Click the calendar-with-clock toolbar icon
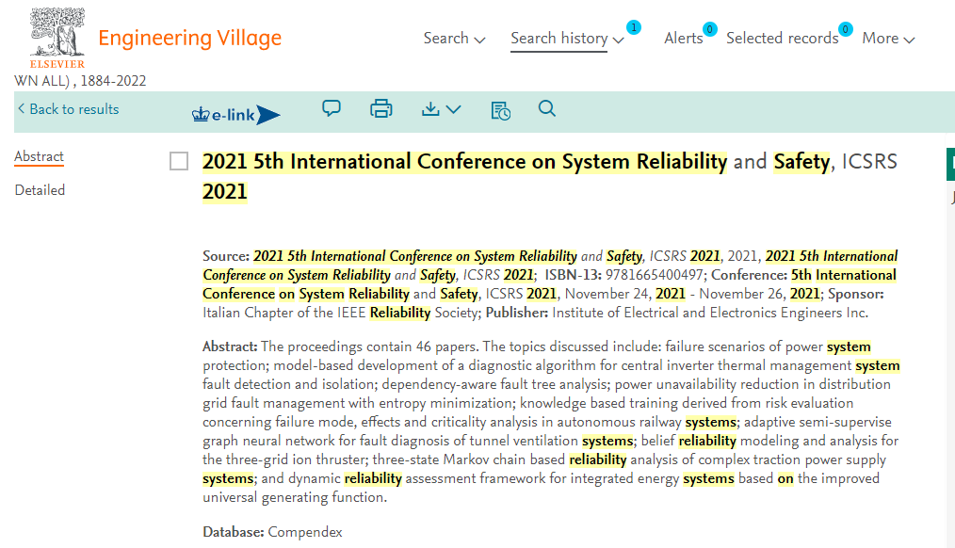Viewport: 955px width, 548px height. 501,110
